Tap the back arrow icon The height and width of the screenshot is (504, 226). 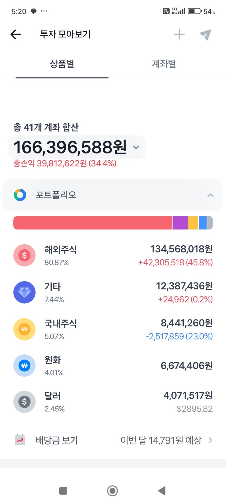coord(16,34)
